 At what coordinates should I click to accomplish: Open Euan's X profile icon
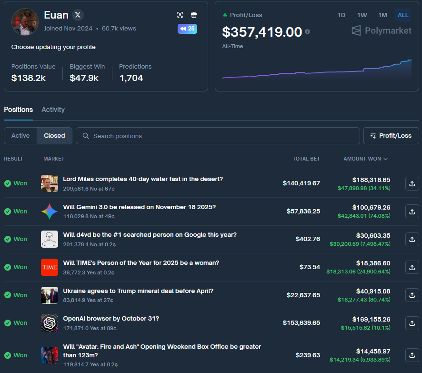(78, 15)
